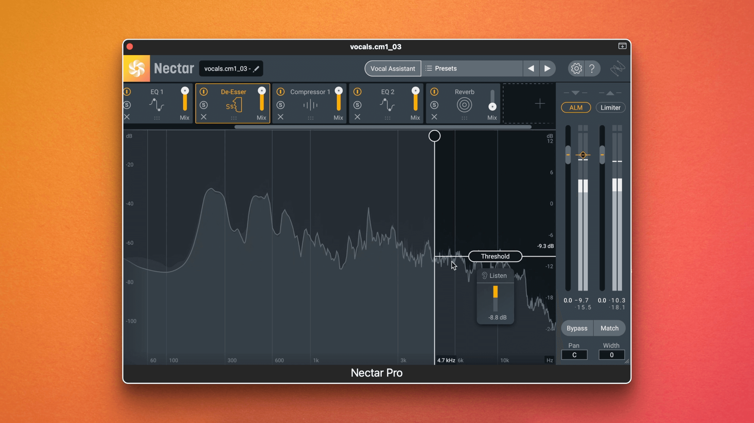The height and width of the screenshot is (423, 754).
Task: Open the help question mark
Action: click(x=592, y=68)
